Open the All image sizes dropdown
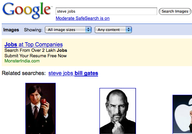This screenshot has height=134, width=192. click(68, 30)
